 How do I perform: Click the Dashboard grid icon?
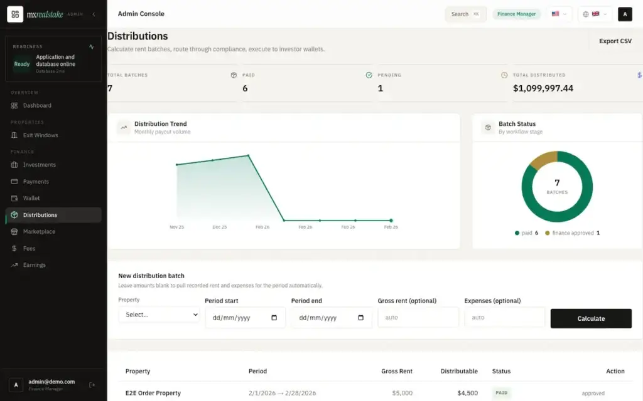(x=14, y=105)
